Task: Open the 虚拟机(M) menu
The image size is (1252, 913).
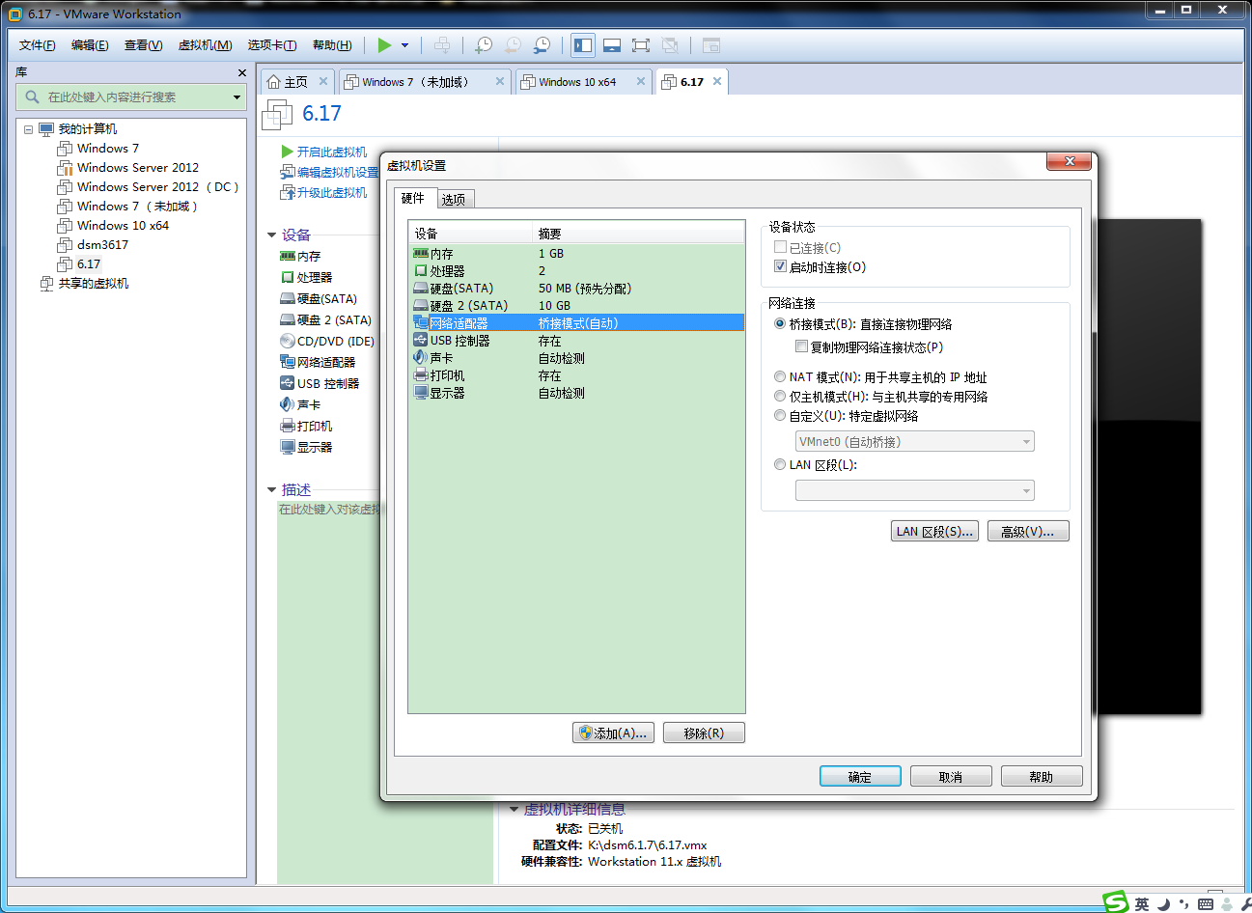Action: pos(205,45)
